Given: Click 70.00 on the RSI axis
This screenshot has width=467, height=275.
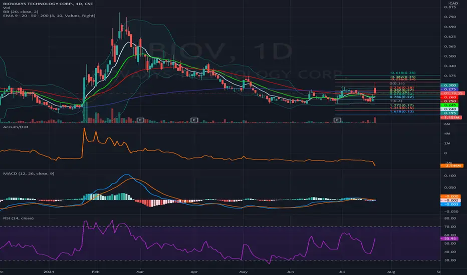Looking at the screenshot, I should [450, 226].
